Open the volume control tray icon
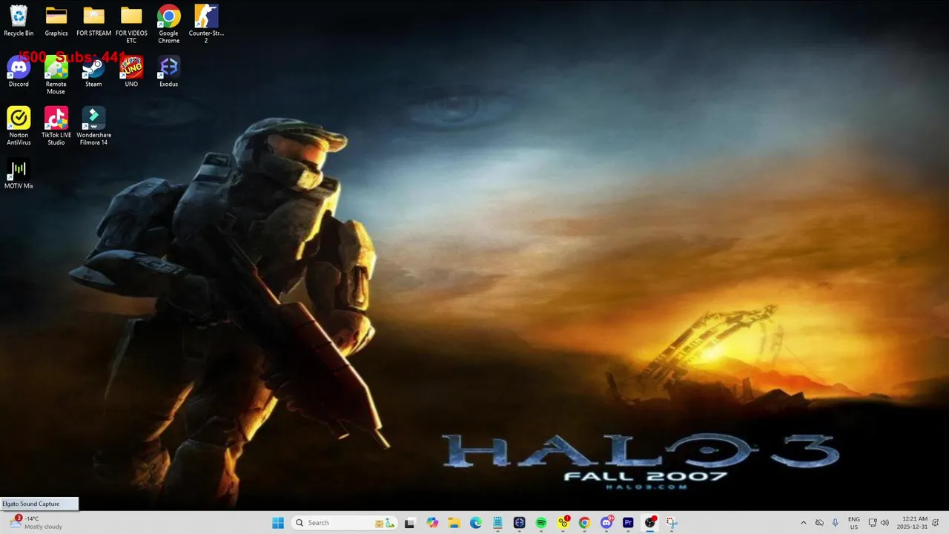The width and height of the screenshot is (949, 534). click(x=884, y=523)
